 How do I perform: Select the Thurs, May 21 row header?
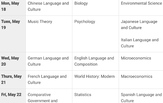(11, 80)
